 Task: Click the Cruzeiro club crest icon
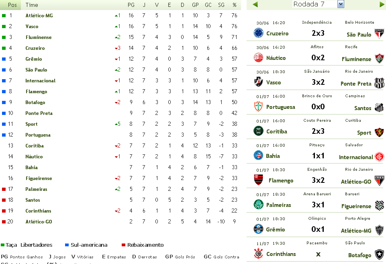pyautogui.click(x=258, y=33)
